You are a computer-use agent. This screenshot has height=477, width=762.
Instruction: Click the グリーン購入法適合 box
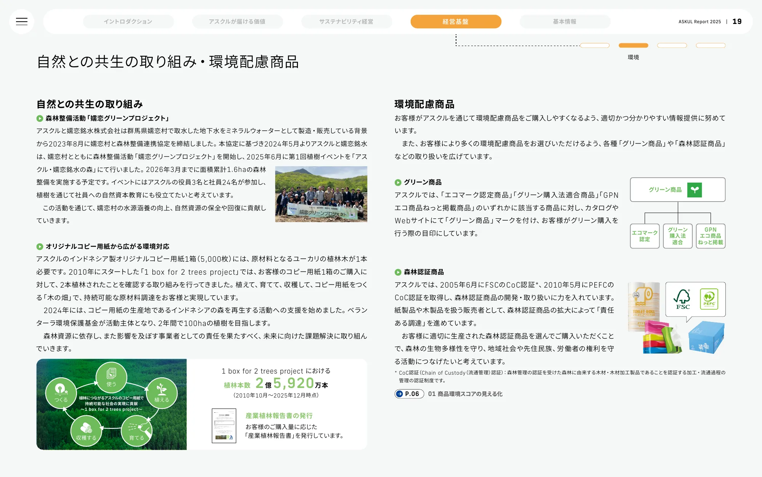coord(678,236)
